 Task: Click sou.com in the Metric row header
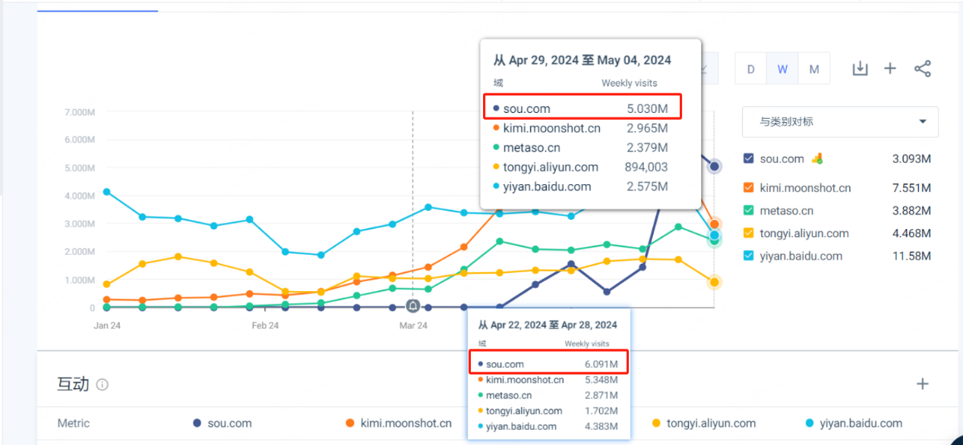coord(229,424)
